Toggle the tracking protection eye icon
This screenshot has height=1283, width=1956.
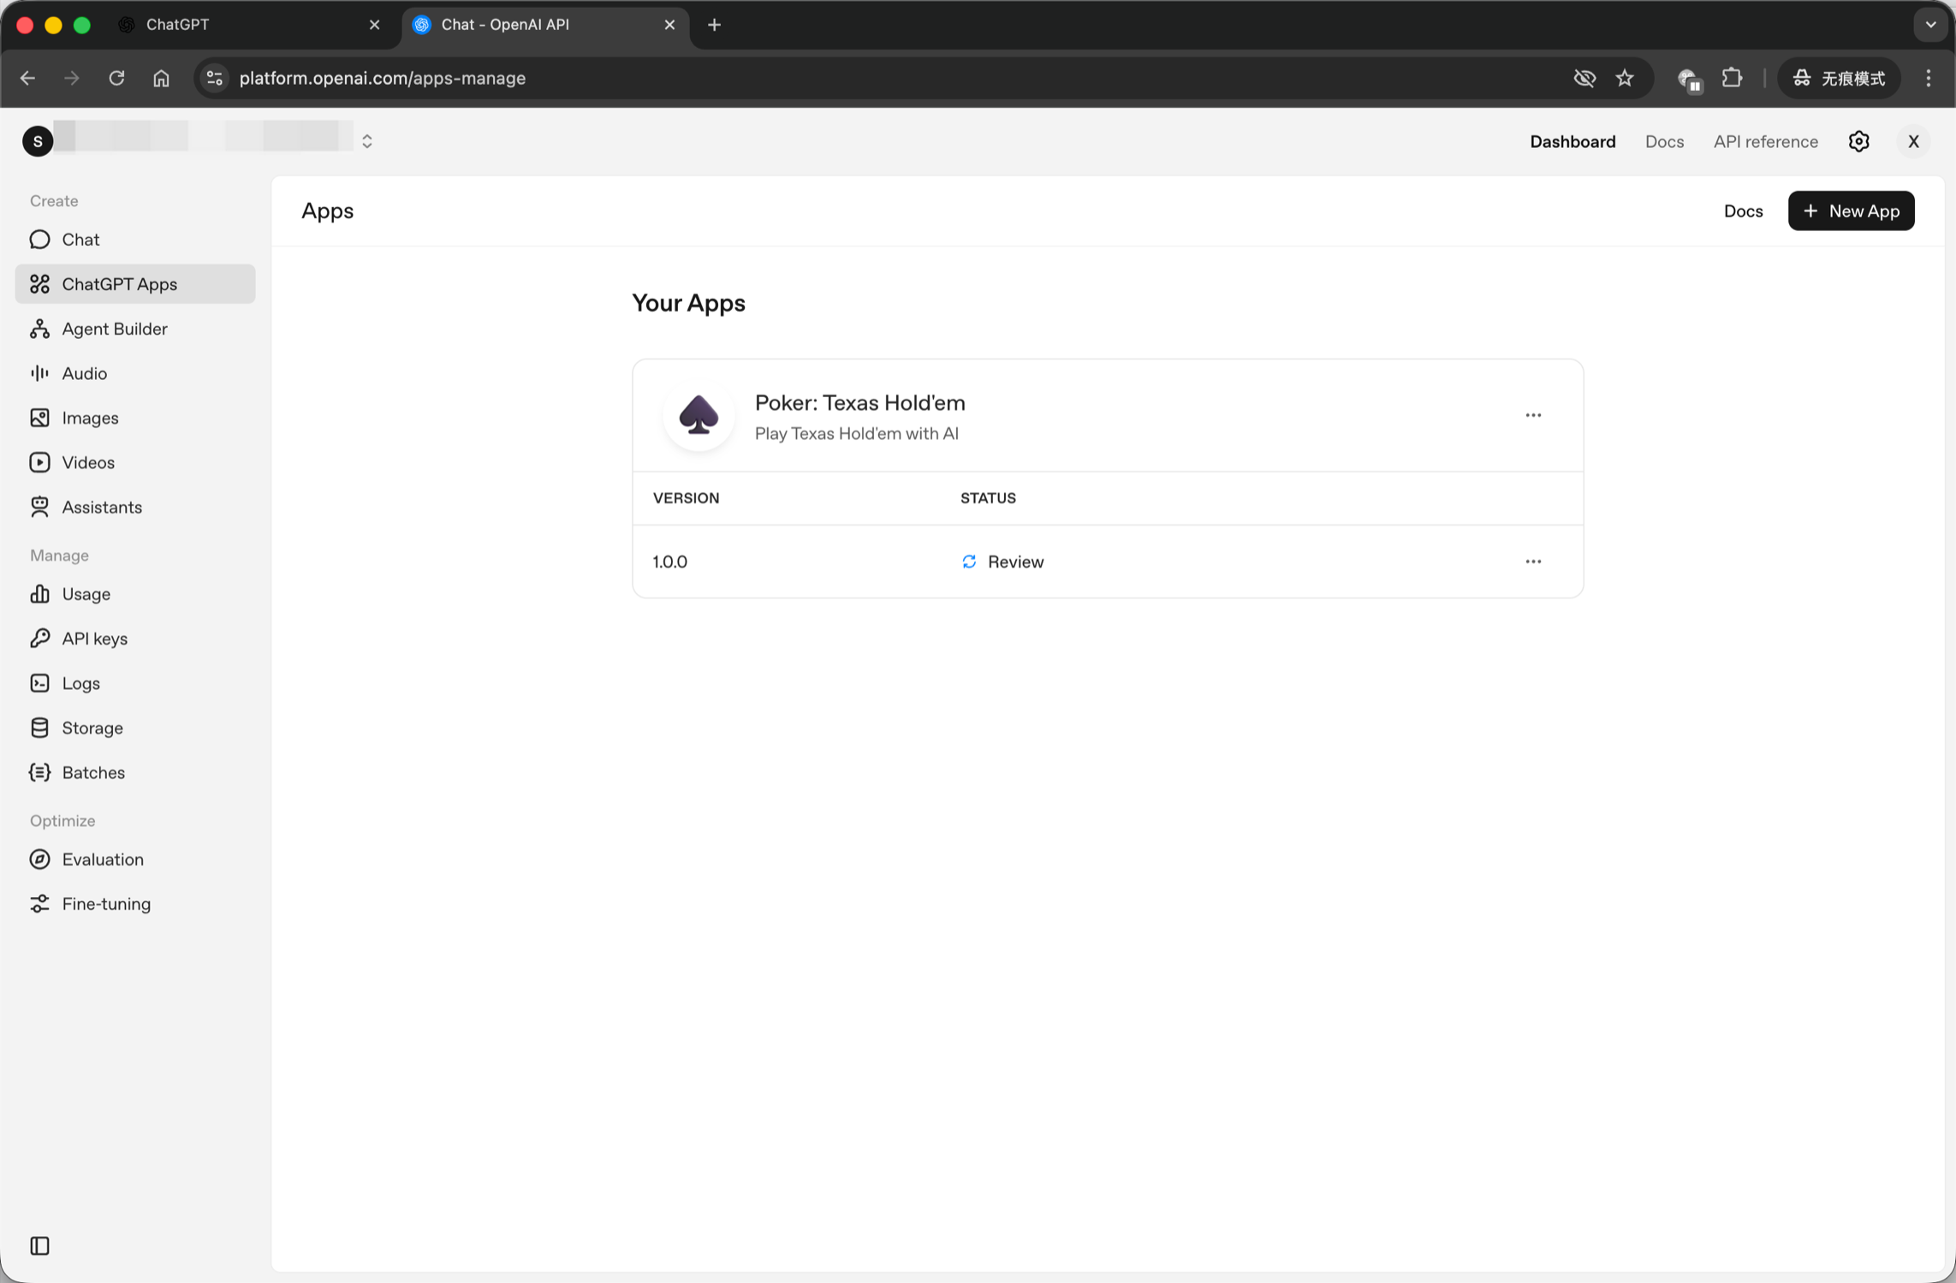[1584, 78]
